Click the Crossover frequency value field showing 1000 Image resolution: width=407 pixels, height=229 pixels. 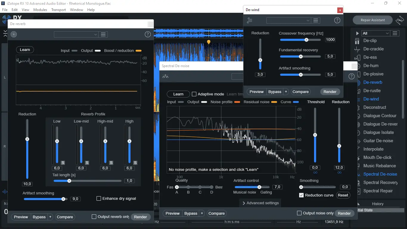pyautogui.click(x=330, y=40)
